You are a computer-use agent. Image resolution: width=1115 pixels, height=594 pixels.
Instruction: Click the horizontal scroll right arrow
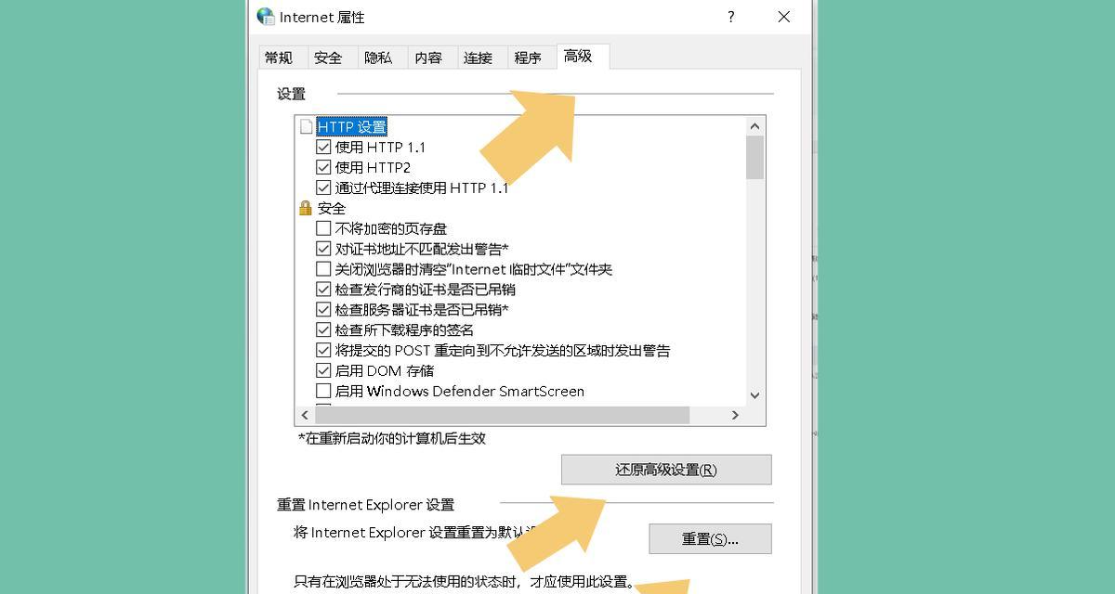coord(735,416)
